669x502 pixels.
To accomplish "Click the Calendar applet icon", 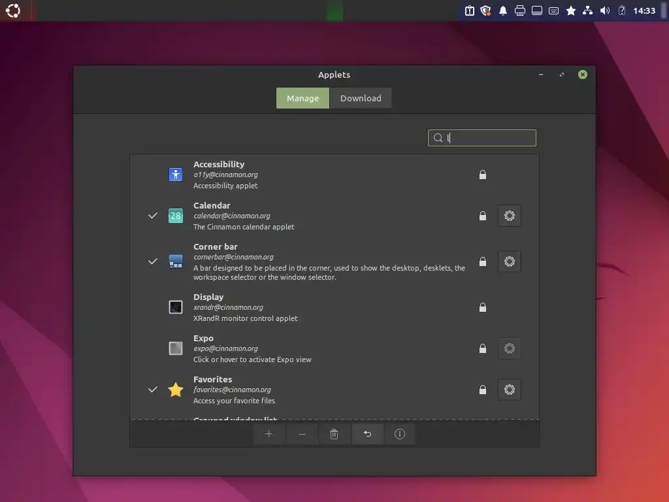I will click(175, 216).
